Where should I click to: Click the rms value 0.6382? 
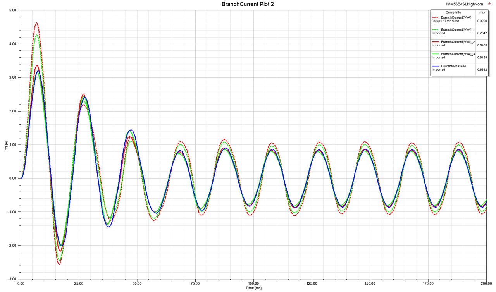point(481,70)
